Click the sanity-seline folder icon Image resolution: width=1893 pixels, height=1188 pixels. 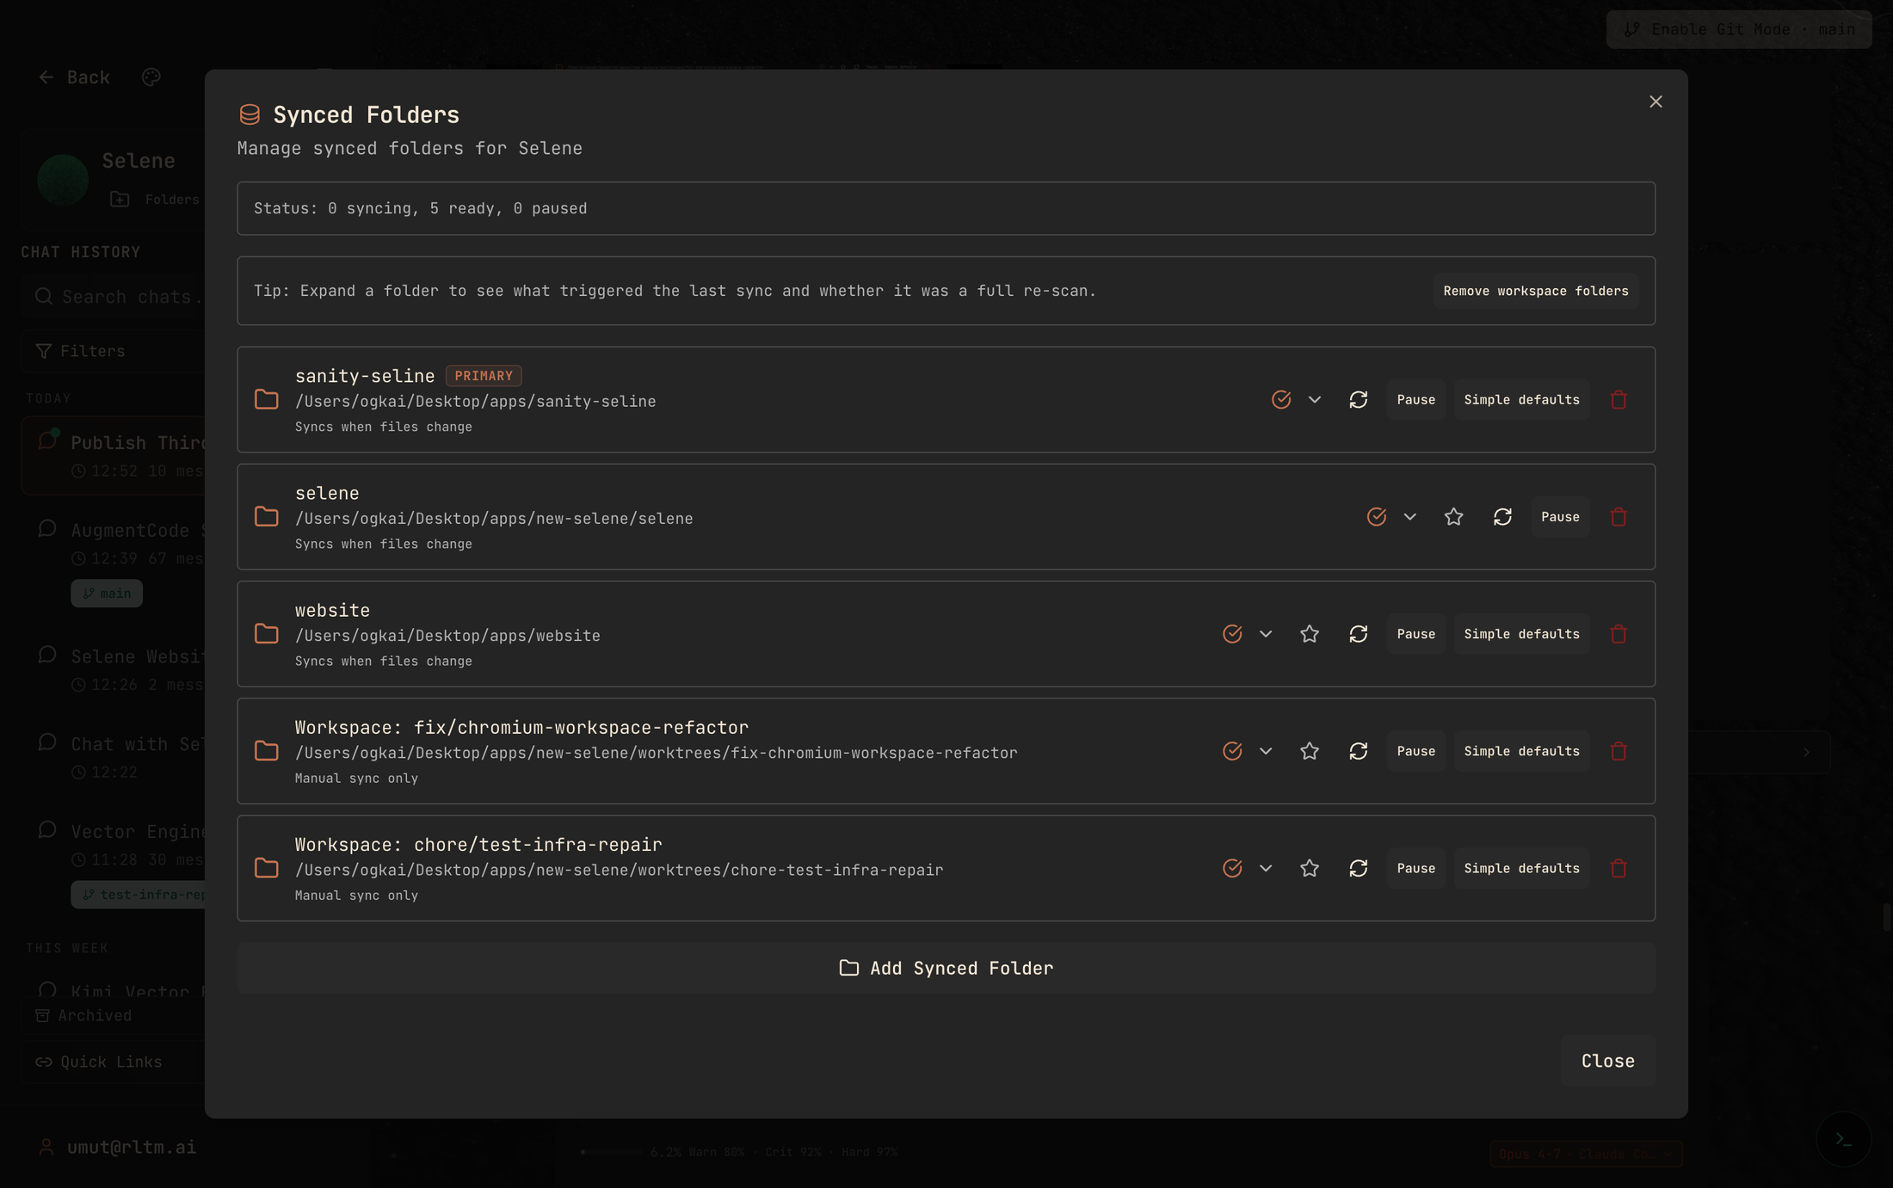(267, 399)
